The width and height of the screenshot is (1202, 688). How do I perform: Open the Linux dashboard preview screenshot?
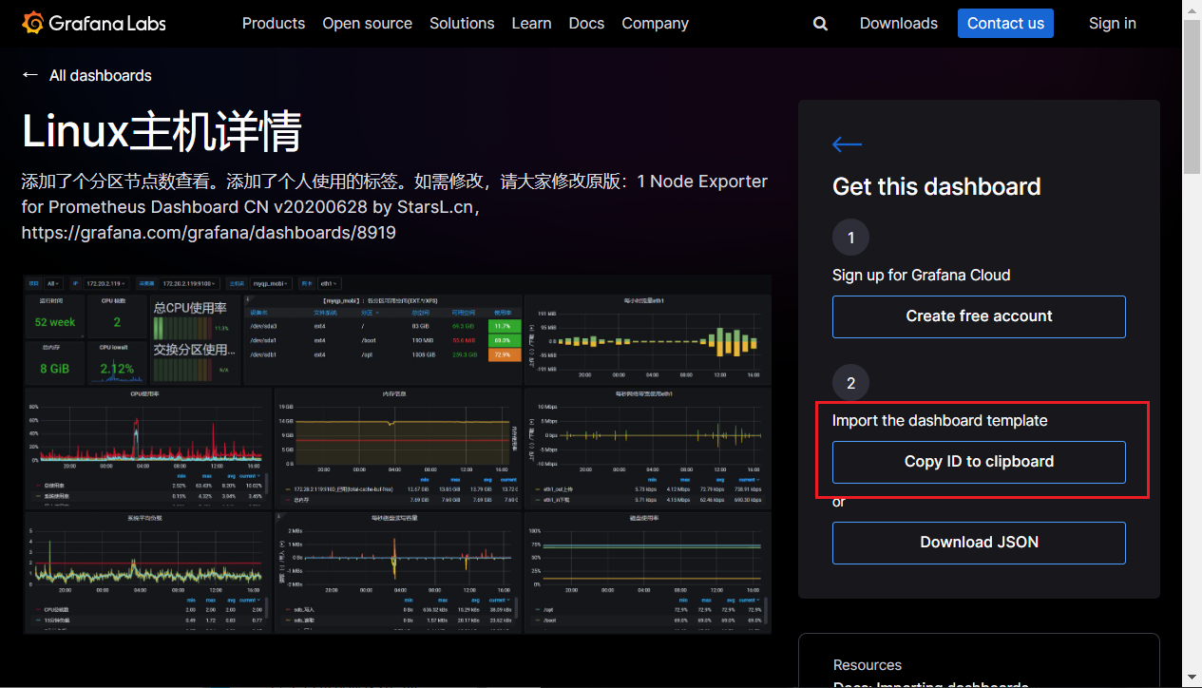point(396,454)
